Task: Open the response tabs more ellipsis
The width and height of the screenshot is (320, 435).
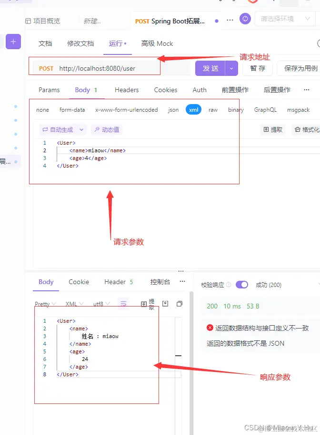Action: coord(182,281)
